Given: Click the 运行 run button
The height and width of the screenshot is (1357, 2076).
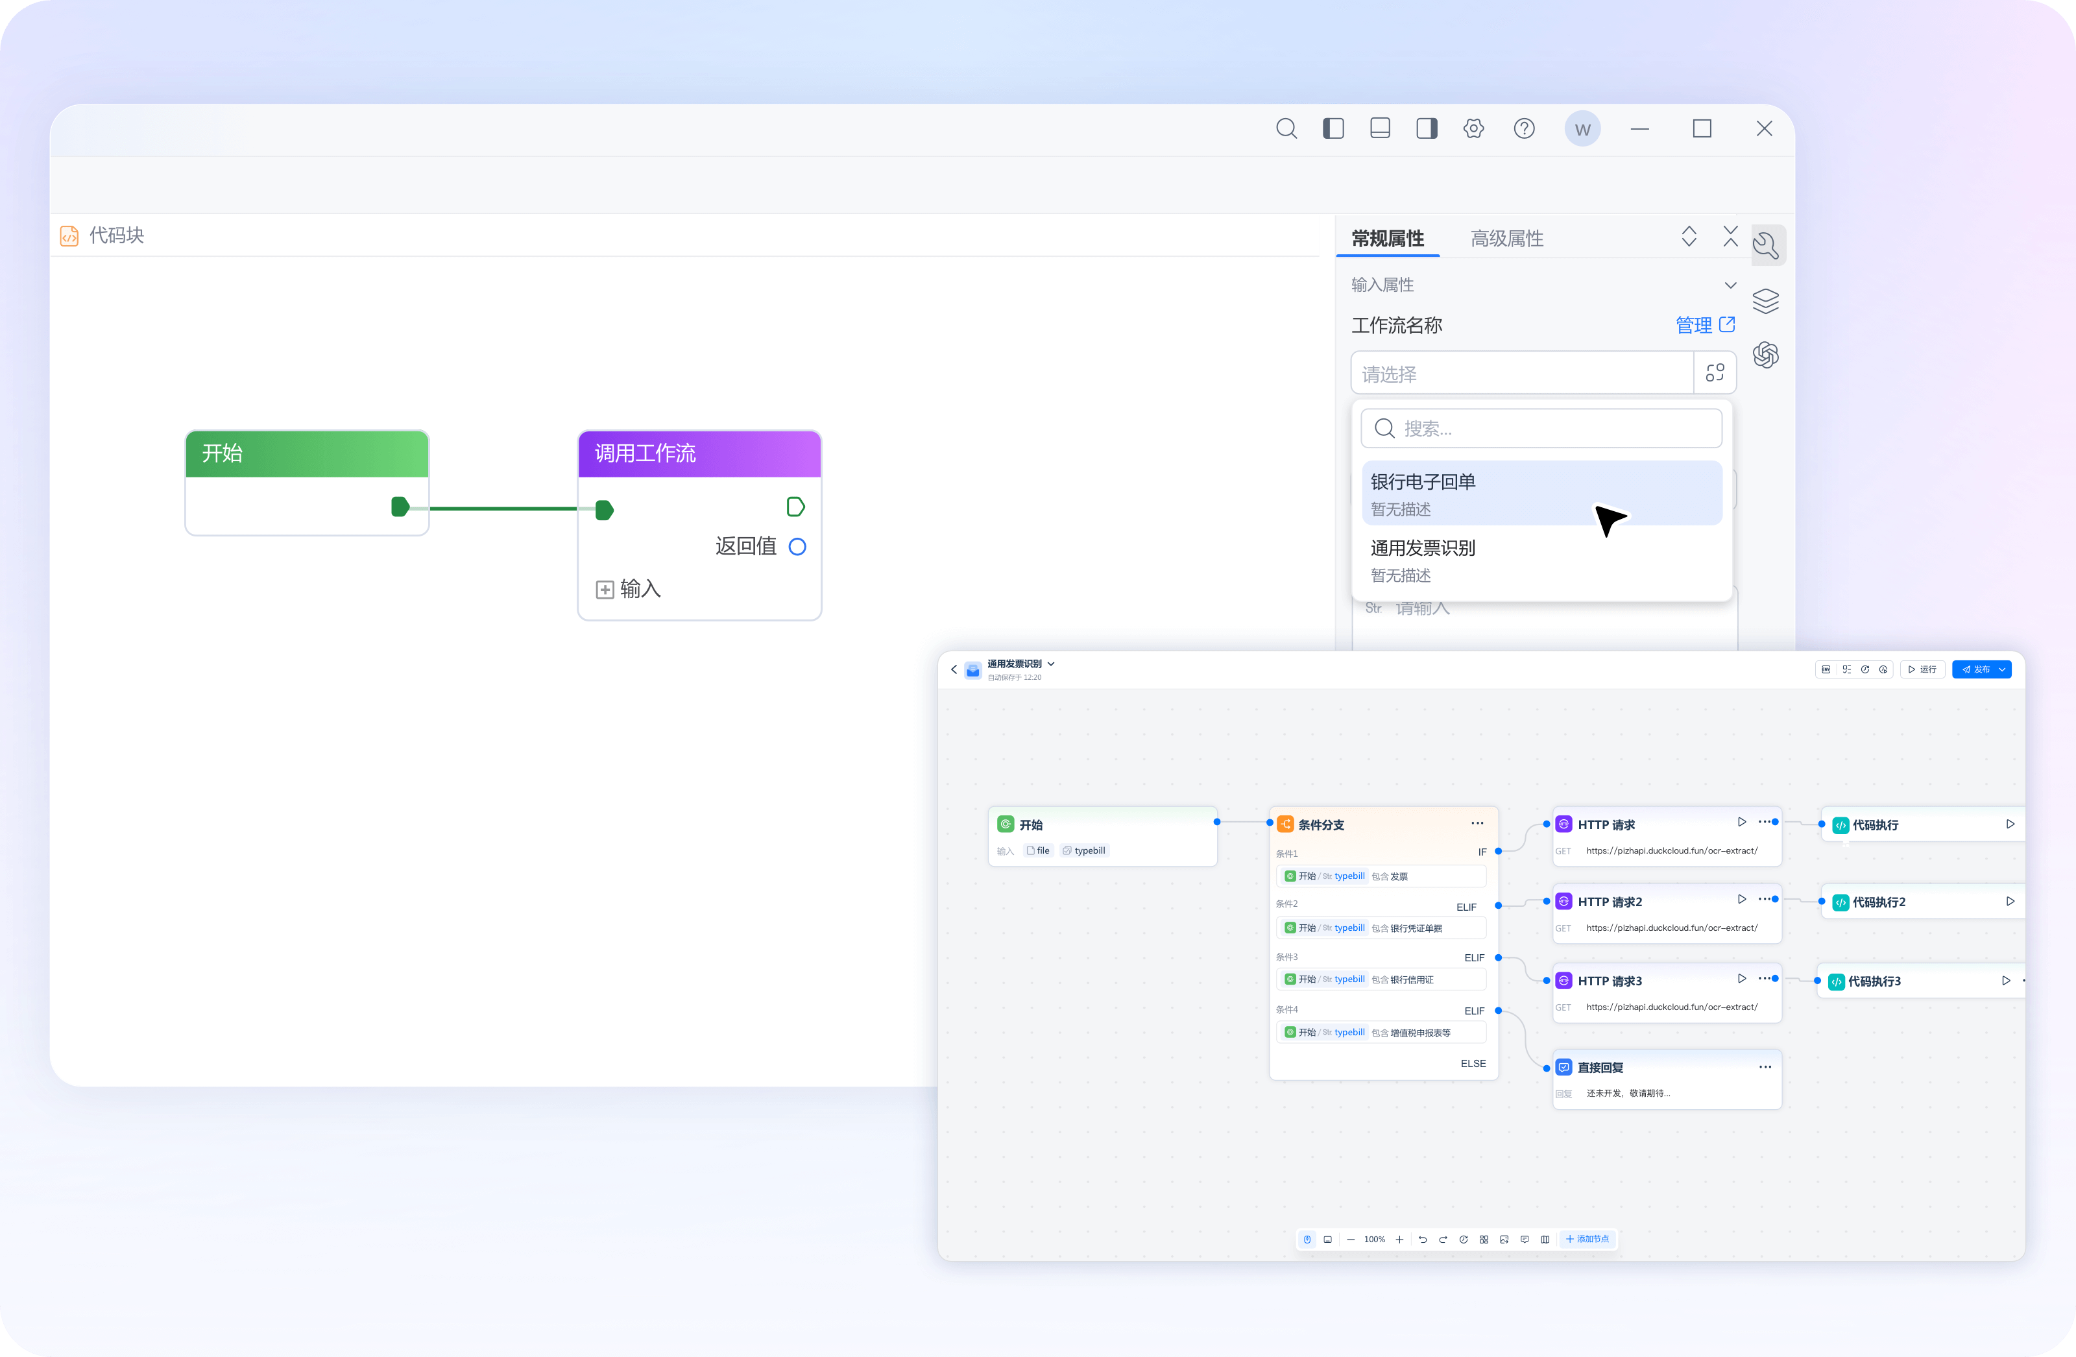Looking at the screenshot, I should point(1924,670).
